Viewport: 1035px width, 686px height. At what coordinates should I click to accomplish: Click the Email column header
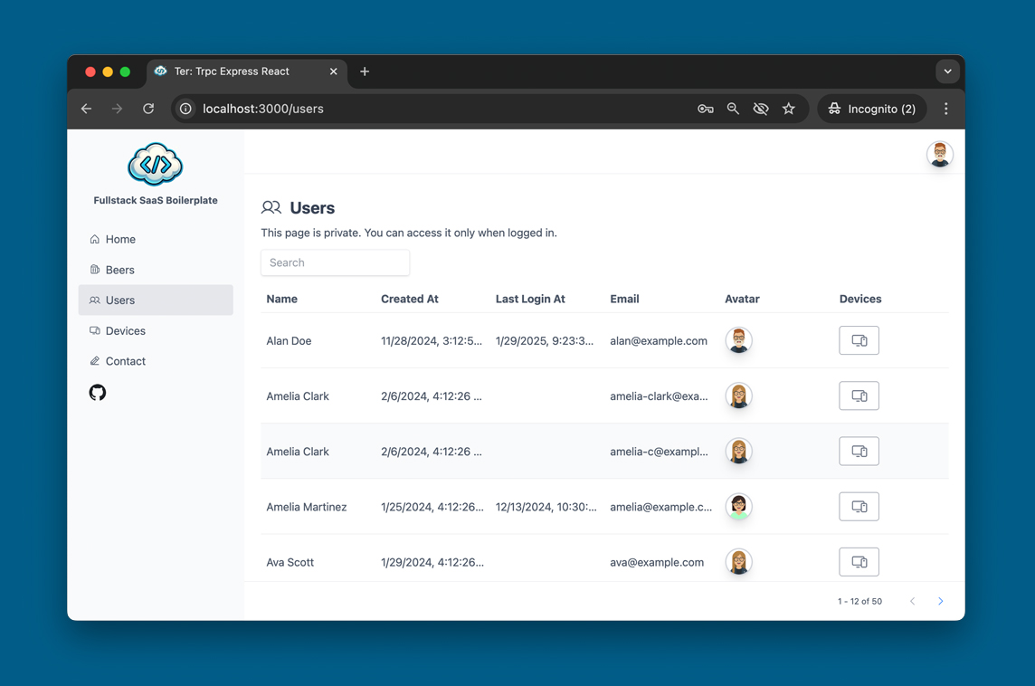[624, 299]
